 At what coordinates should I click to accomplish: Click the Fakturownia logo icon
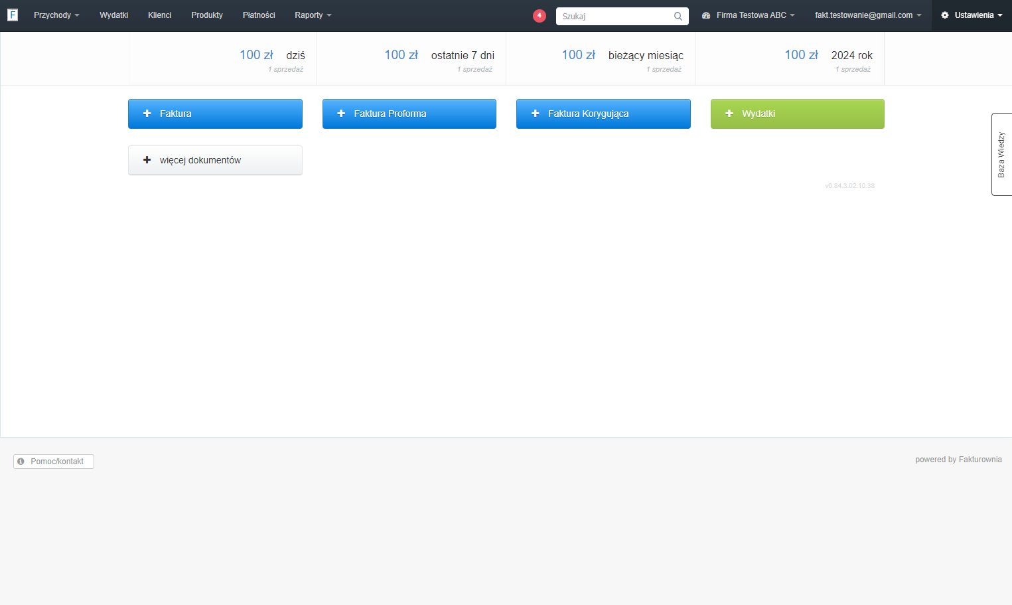pos(13,15)
